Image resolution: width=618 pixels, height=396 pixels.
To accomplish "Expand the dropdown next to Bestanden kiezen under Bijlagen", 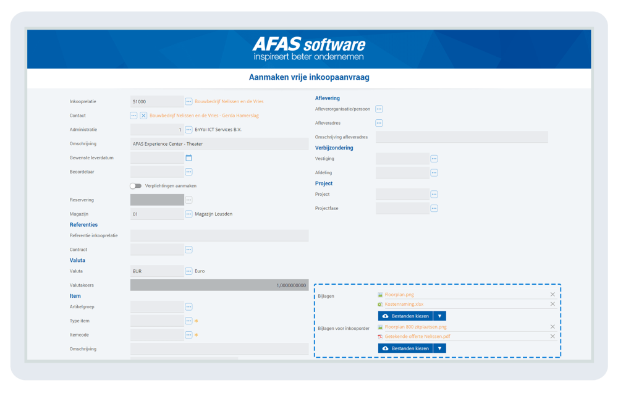I will (439, 316).
